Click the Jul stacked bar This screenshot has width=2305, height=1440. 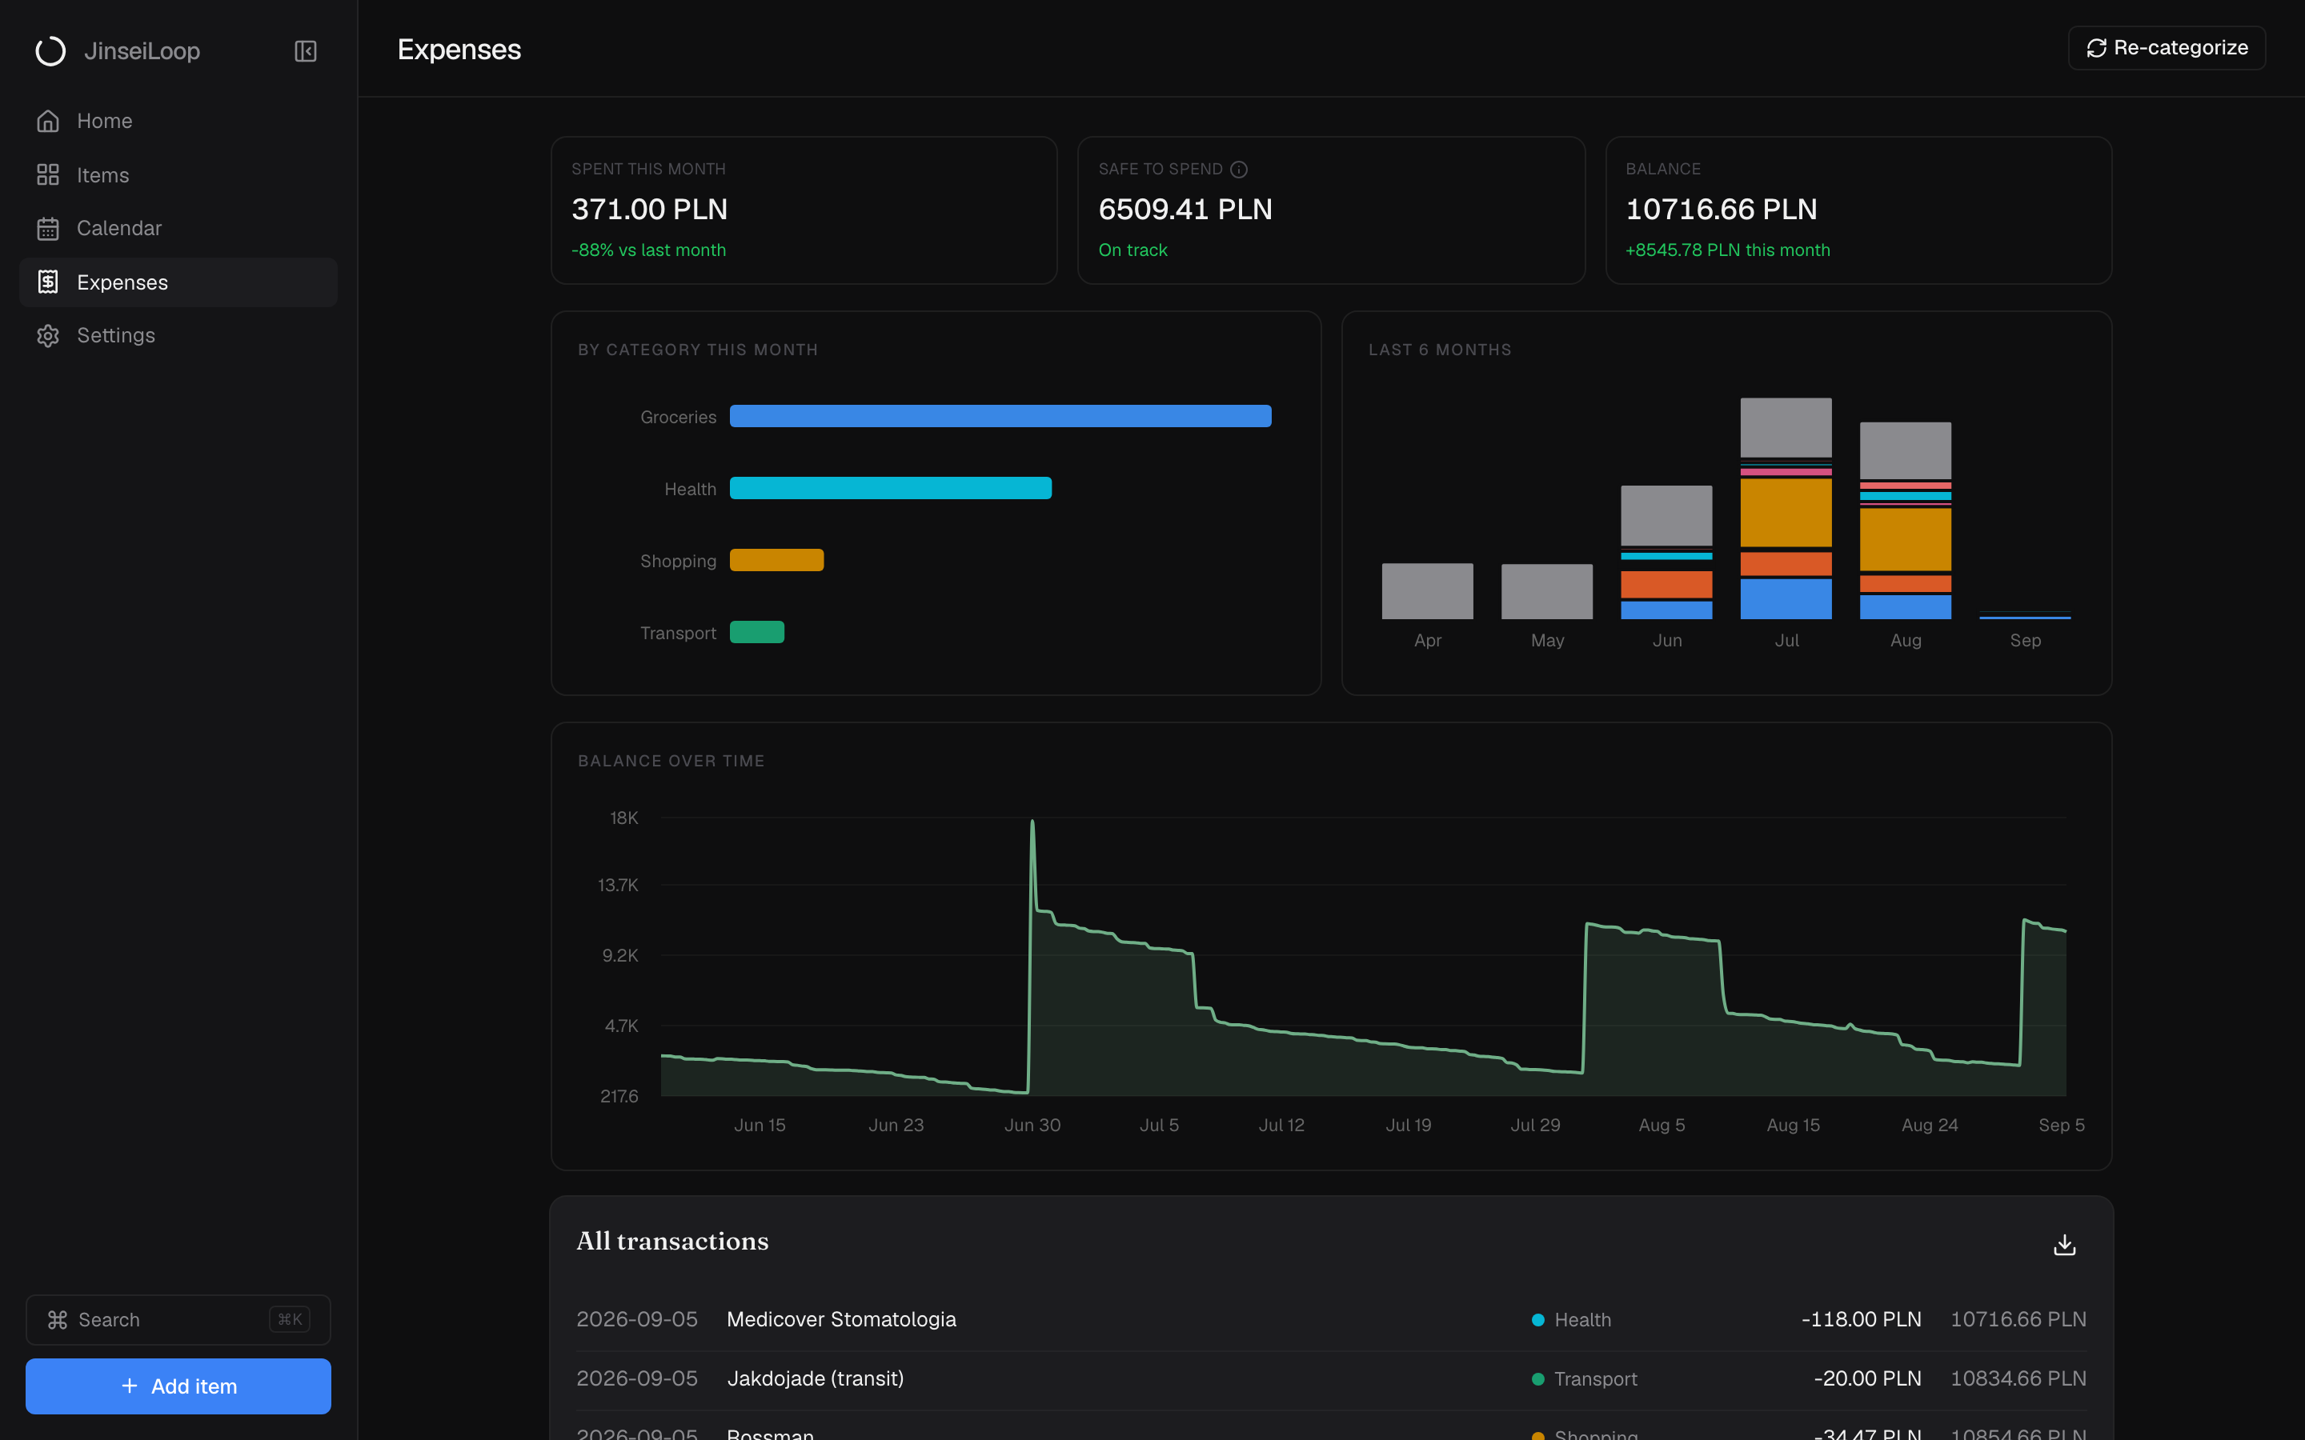(1786, 509)
